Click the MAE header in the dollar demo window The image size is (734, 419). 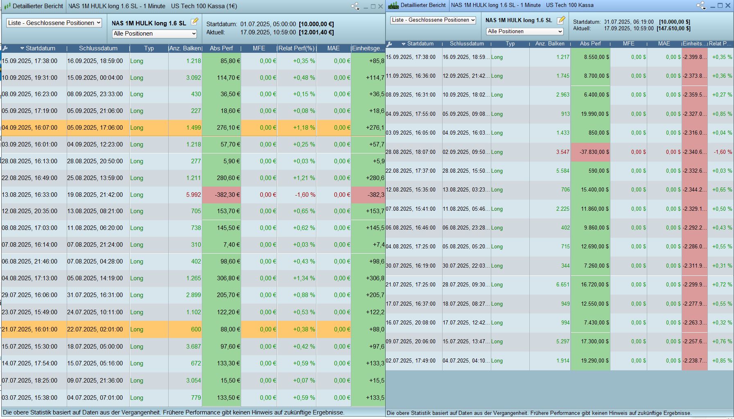[664, 44]
